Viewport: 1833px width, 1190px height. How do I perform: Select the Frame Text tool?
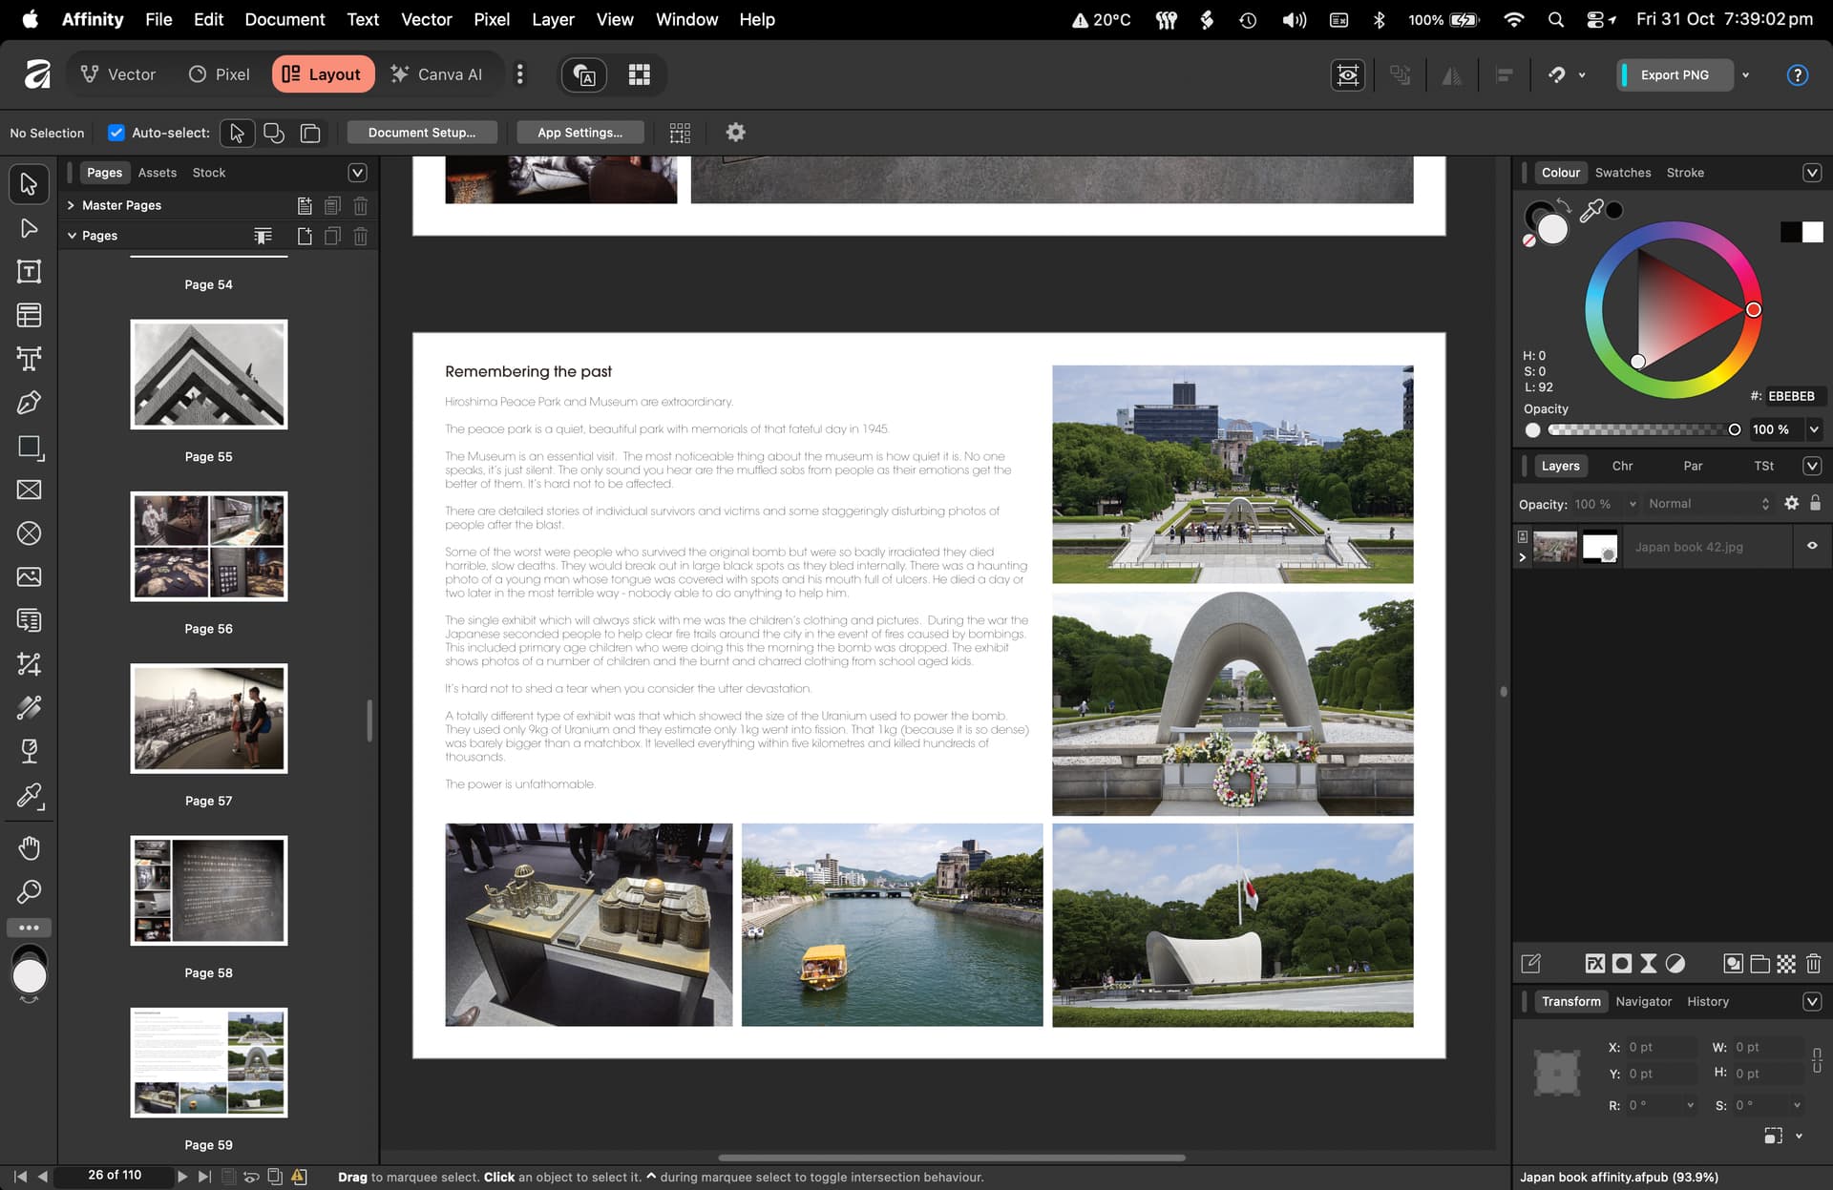click(29, 272)
